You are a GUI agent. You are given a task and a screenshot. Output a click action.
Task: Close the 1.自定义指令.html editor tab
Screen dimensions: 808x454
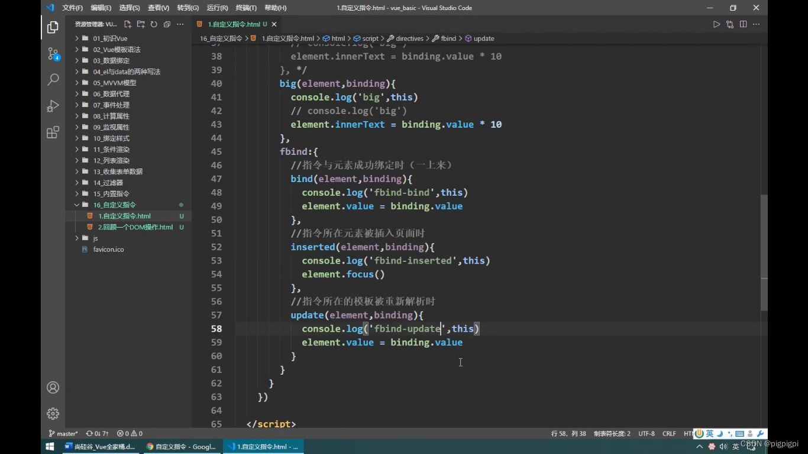(273, 24)
